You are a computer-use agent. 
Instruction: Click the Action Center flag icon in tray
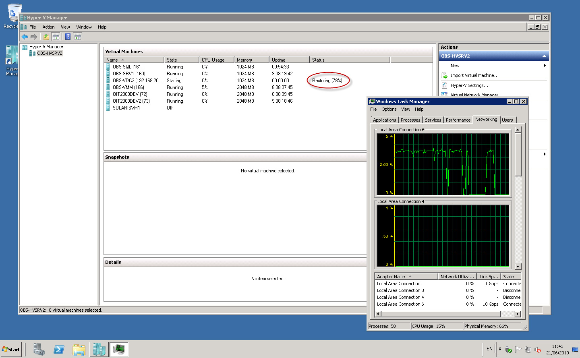click(x=518, y=349)
